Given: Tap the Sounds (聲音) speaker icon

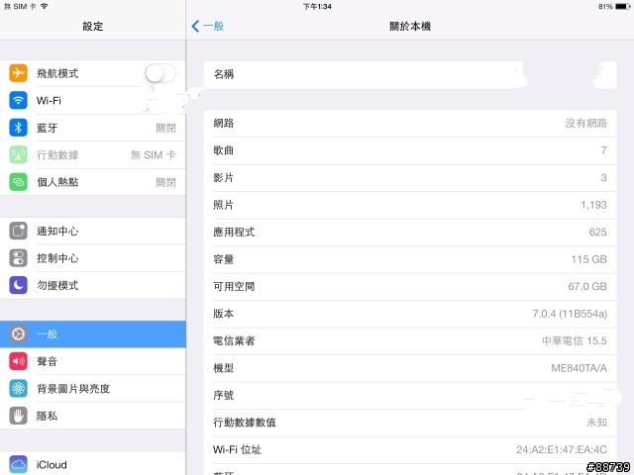Looking at the screenshot, I should pos(18,361).
